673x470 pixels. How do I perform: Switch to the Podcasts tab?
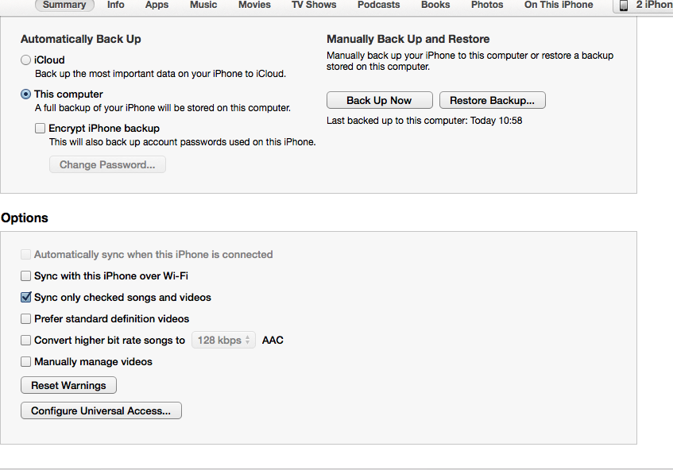click(378, 6)
